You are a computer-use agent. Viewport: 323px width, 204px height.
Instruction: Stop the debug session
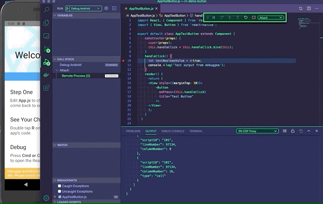[253, 18]
